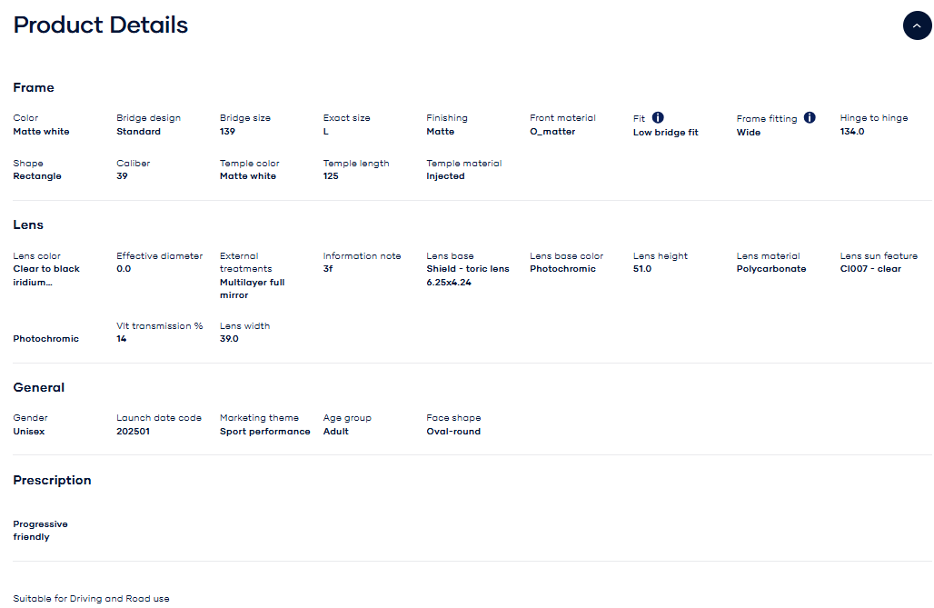Select the "Oval-round" face shape value

click(453, 432)
